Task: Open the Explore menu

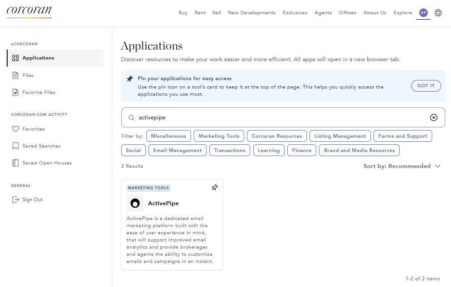Action: [x=403, y=13]
